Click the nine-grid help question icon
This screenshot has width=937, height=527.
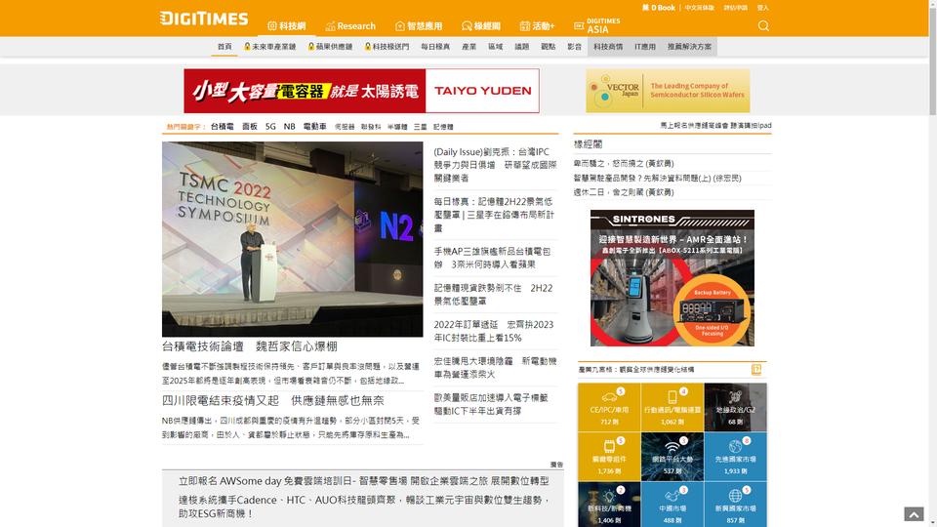(x=755, y=369)
